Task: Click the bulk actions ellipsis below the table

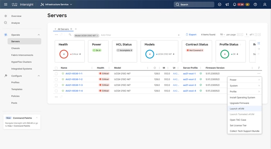Action: pyautogui.click(x=56, y=97)
